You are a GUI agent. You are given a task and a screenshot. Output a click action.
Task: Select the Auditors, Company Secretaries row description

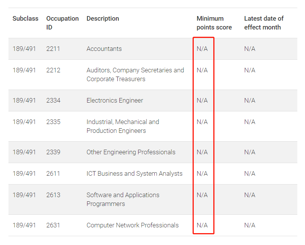135,75
